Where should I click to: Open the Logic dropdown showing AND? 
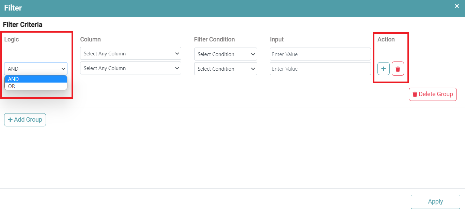tap(36, 69)
